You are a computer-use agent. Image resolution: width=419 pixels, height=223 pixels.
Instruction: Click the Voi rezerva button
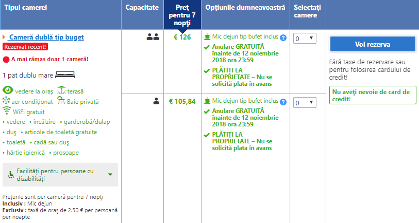click(373, 44)
